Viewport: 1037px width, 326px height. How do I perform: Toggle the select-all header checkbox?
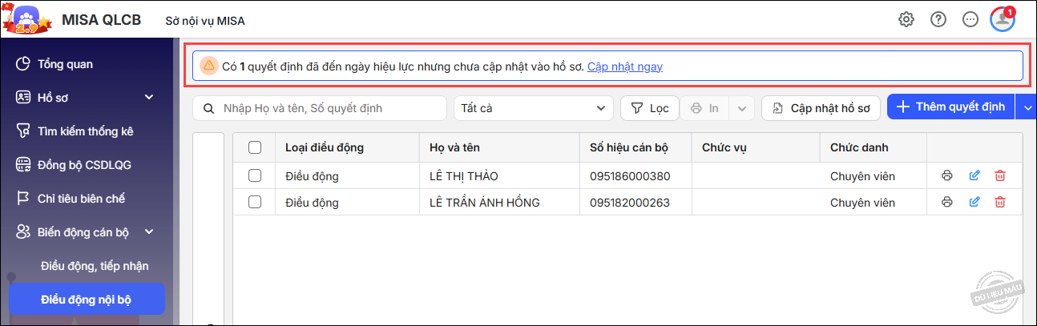pyautogui.click(x=255, y=147)
